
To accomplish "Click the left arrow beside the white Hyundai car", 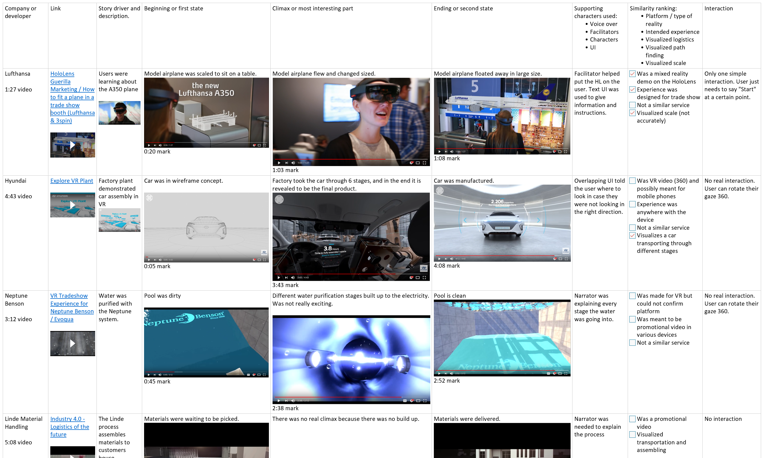I will point(465,220).
